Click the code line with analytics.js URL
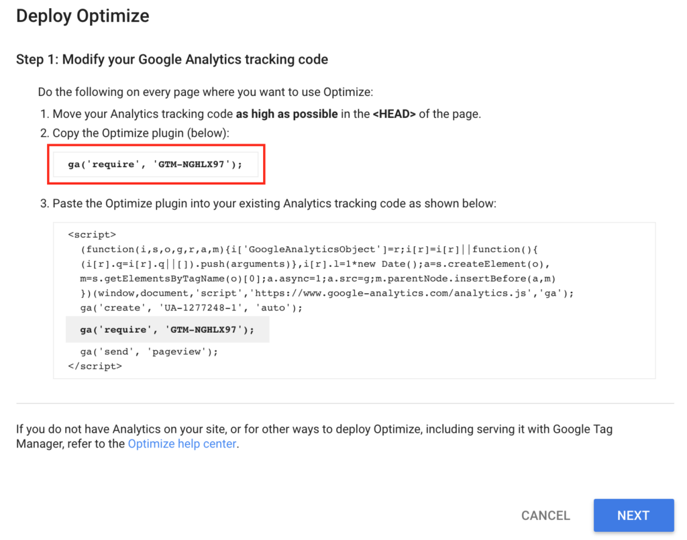Viewport: 687px width, 540px height. coord(327,293)
